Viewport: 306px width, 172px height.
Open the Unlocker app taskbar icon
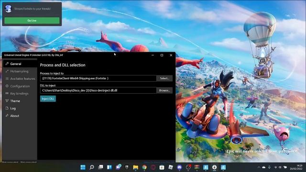click(x=215, y=167)
